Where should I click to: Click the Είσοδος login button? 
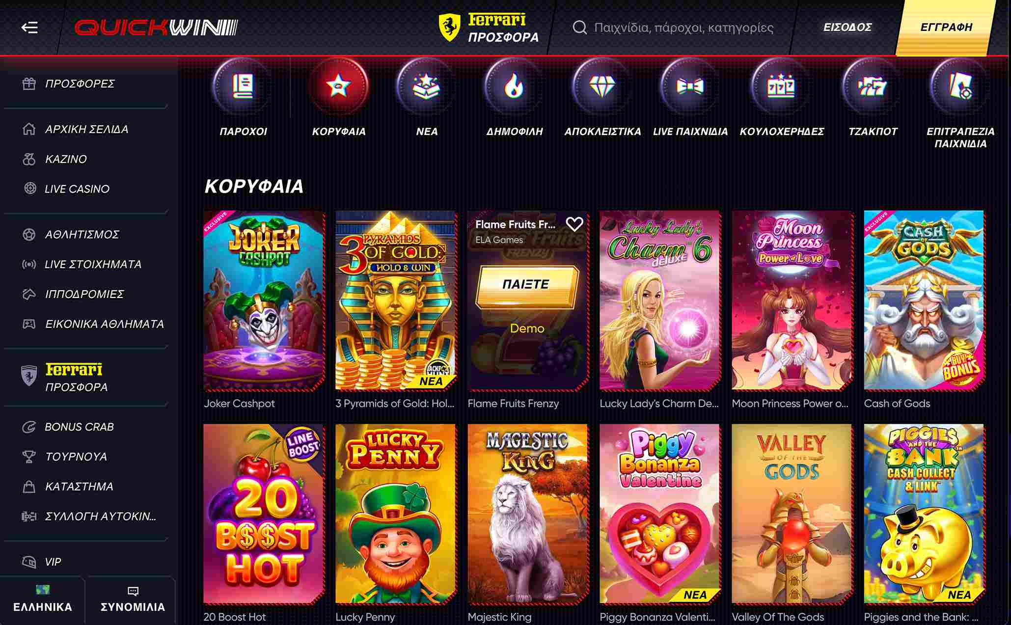click(x=847, y=27)
